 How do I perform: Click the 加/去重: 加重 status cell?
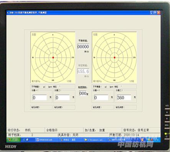102,130
